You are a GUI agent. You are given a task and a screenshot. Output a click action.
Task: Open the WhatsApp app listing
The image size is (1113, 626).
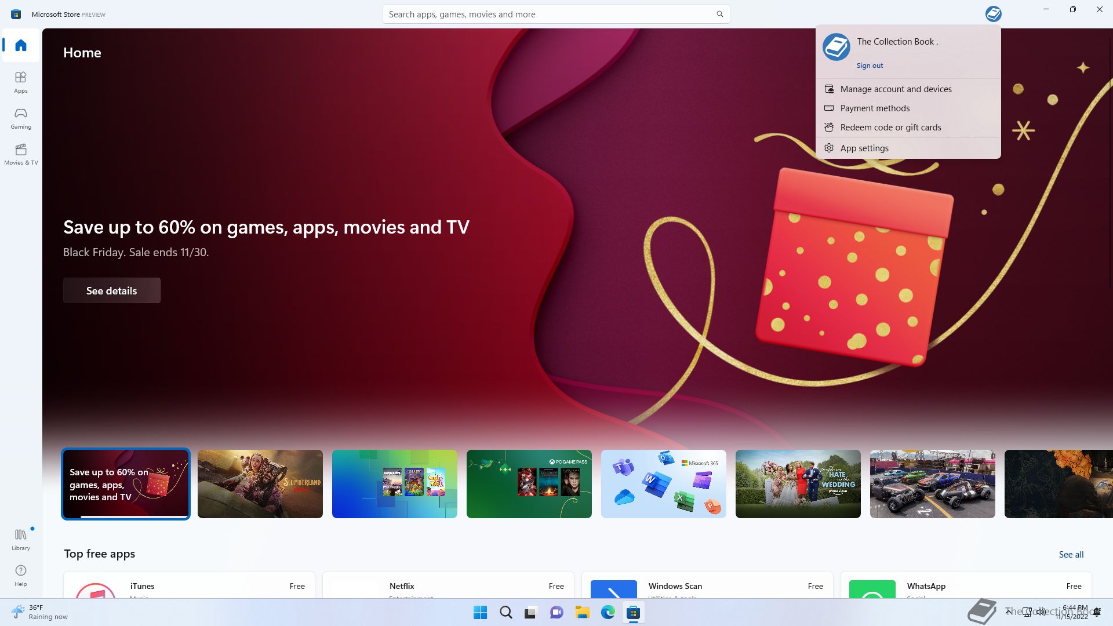click(966, 585)
